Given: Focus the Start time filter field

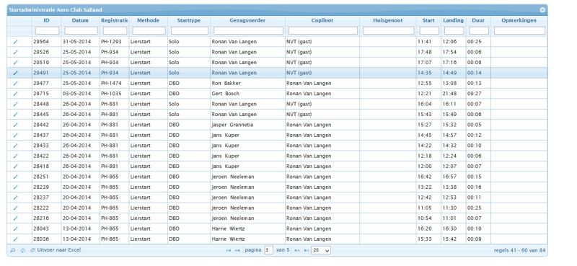Looking at the screenshot, I should [429, 30].
